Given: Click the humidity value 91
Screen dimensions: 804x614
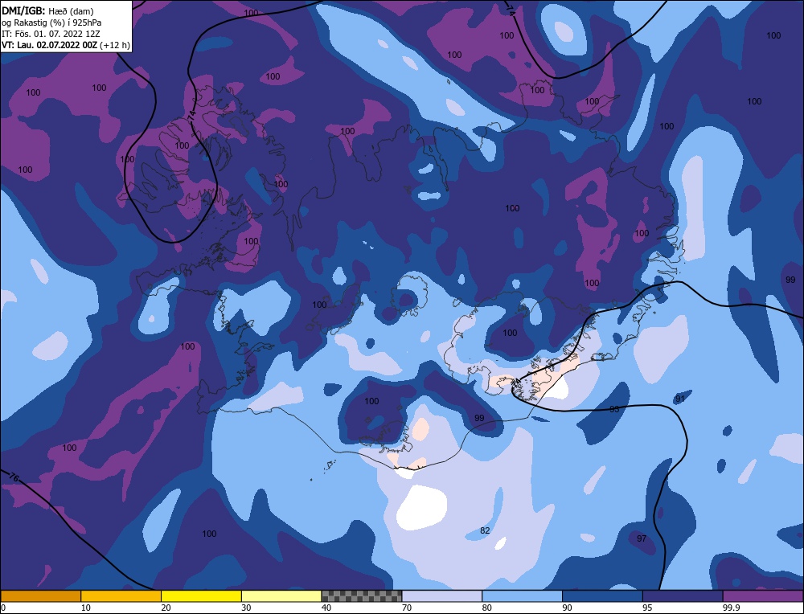Looking at the screenshot, I should (x=680, y=399).
